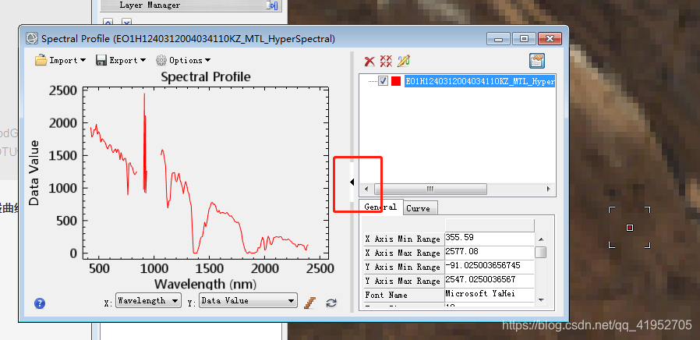Click the reset plot range refresh icon
This screenshot has width=700, height=340.
[x=331, y=303]
